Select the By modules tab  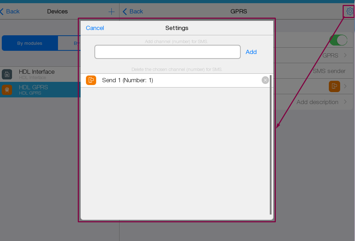tap(30, 43)
